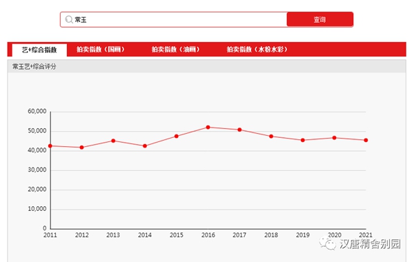Click the 2017 data point on chart

[239, 130]
